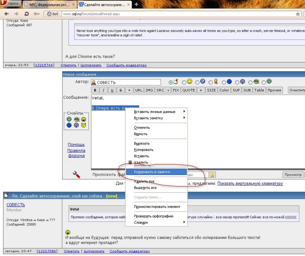Select the blue sad face radio button
Viewport: 305px width, 256px height.
(224, 82)
